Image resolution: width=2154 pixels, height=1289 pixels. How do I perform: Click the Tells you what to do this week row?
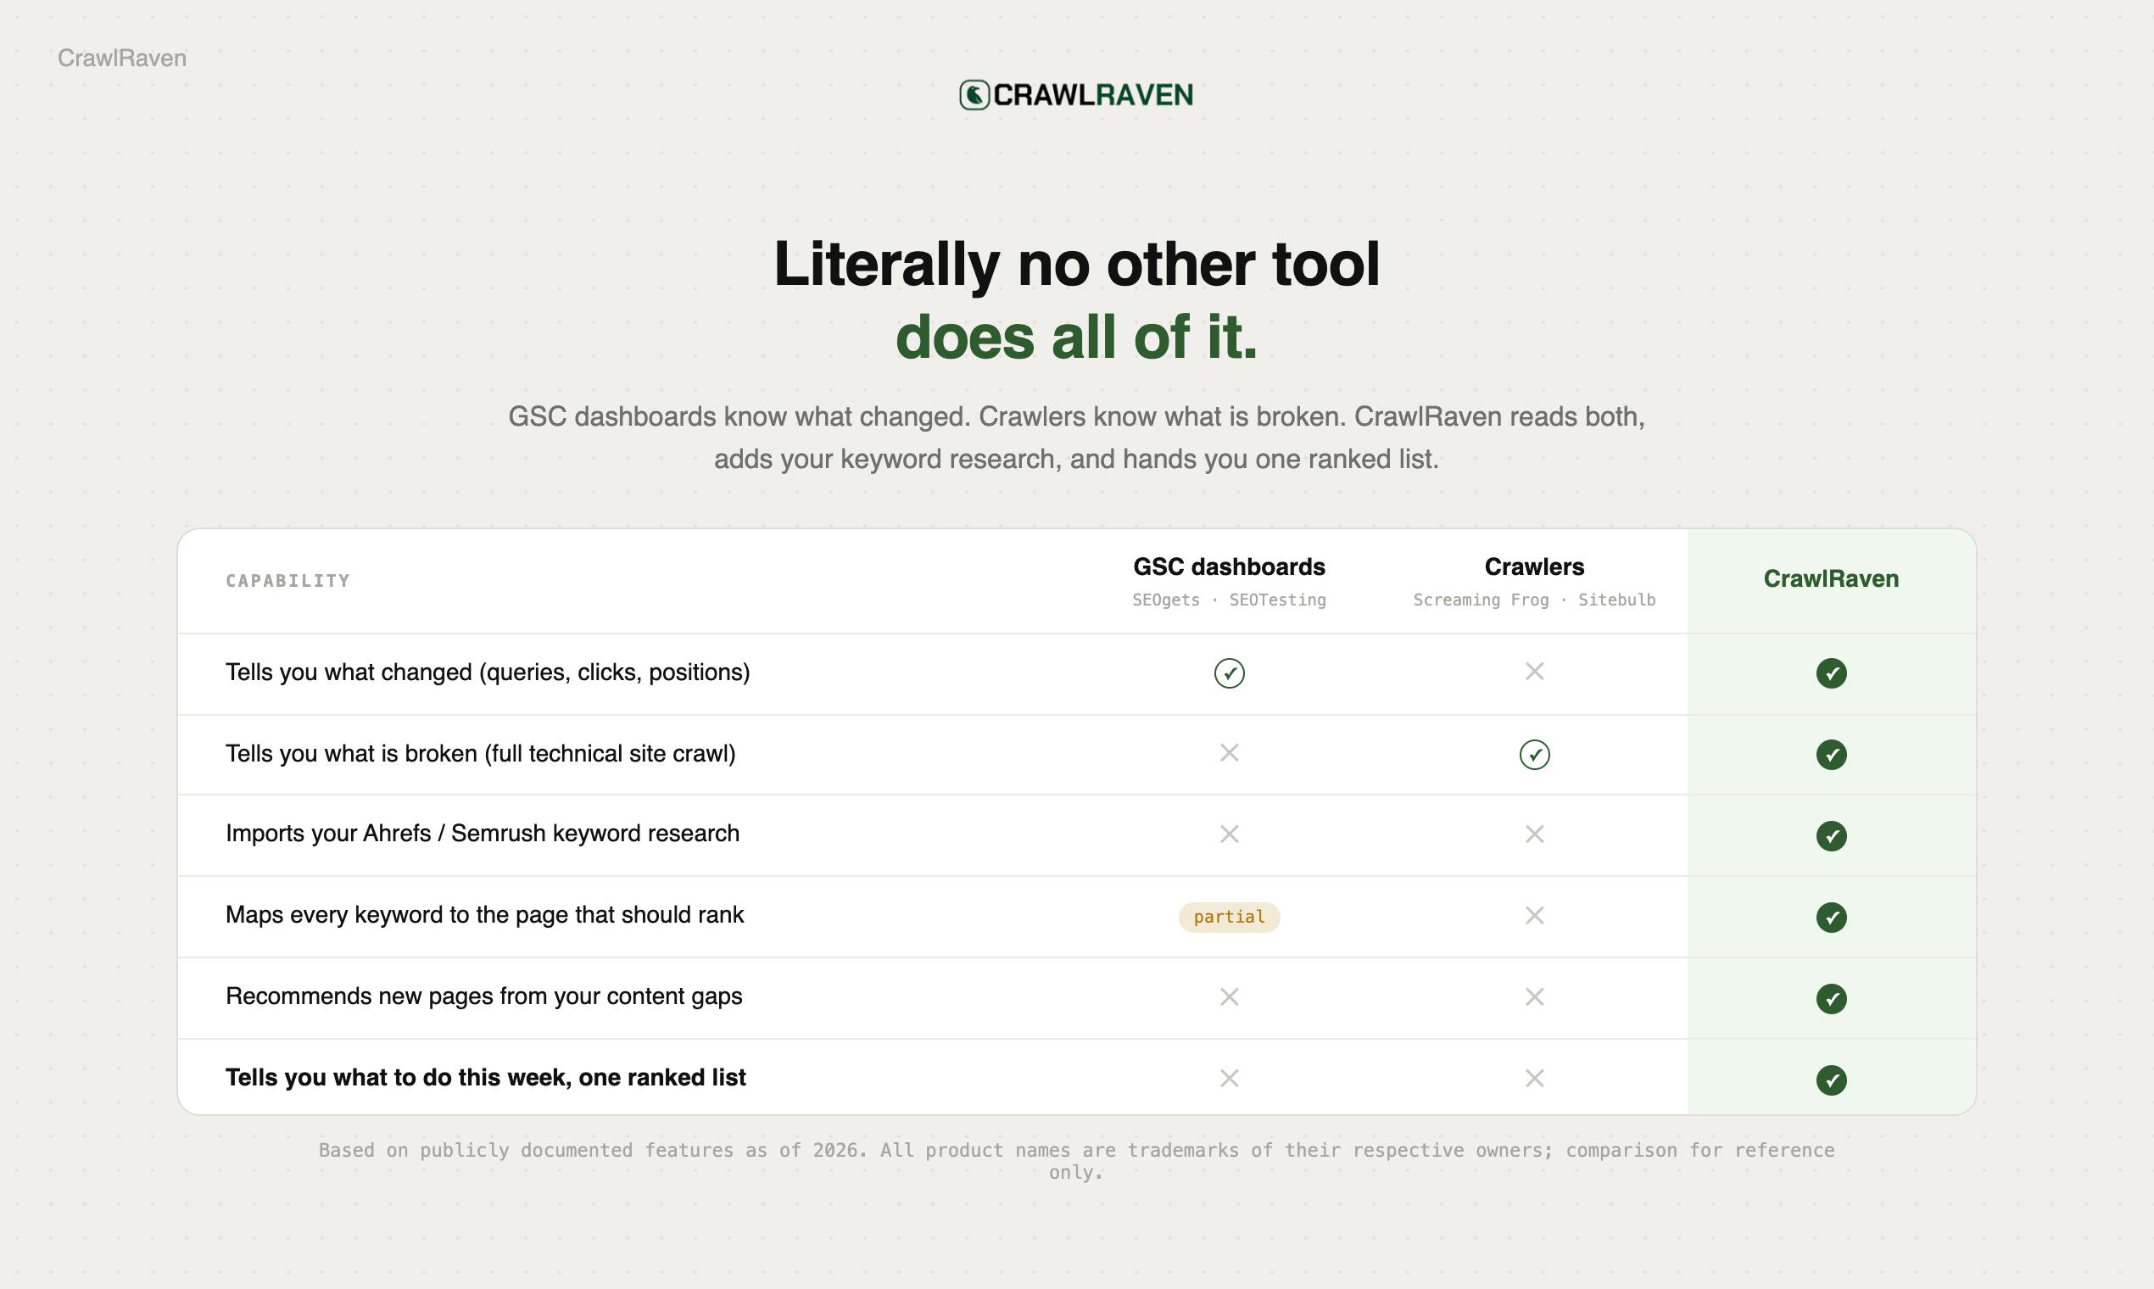pos(1076,1078)
